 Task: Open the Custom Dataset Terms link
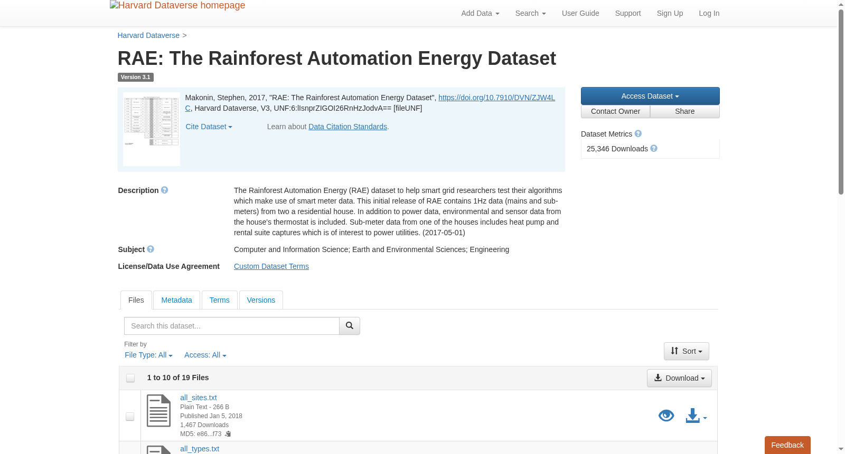[x=271, y=266]
